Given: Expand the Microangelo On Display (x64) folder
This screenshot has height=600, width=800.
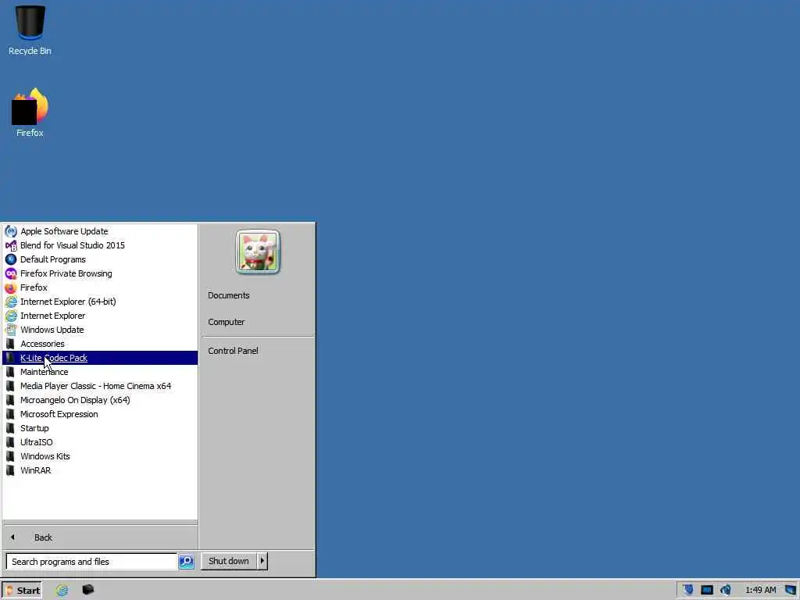Looking at the screenshot, I should click(x=100, y=400).
